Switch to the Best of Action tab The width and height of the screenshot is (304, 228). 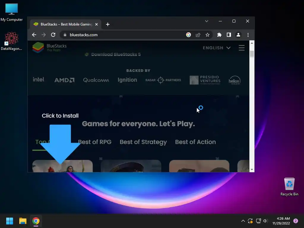tap(195, 142)
